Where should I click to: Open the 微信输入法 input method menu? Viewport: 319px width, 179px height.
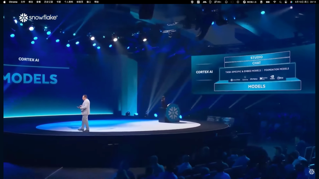pos(250,2)
